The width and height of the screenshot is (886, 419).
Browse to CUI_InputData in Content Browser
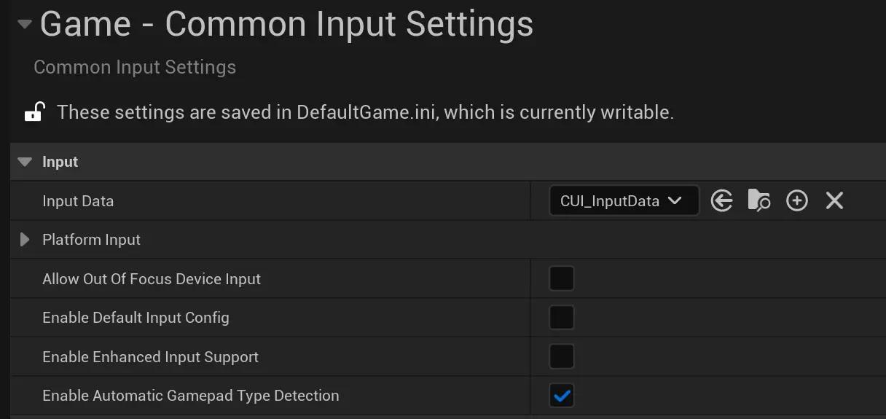click(758, 200)
